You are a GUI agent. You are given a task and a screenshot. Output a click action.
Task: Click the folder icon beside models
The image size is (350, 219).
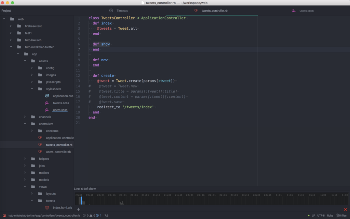33,179
